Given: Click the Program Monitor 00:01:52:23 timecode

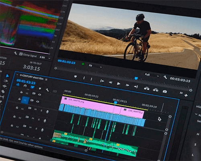Looking at the screenshot, I should [x=66, y=62].
